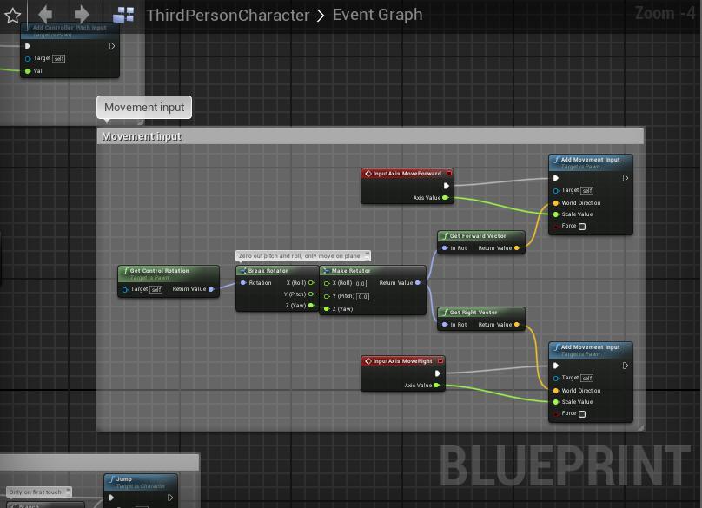Click the star bookmark icon
The width and height of the screenshot is (702, 508).
12,14
